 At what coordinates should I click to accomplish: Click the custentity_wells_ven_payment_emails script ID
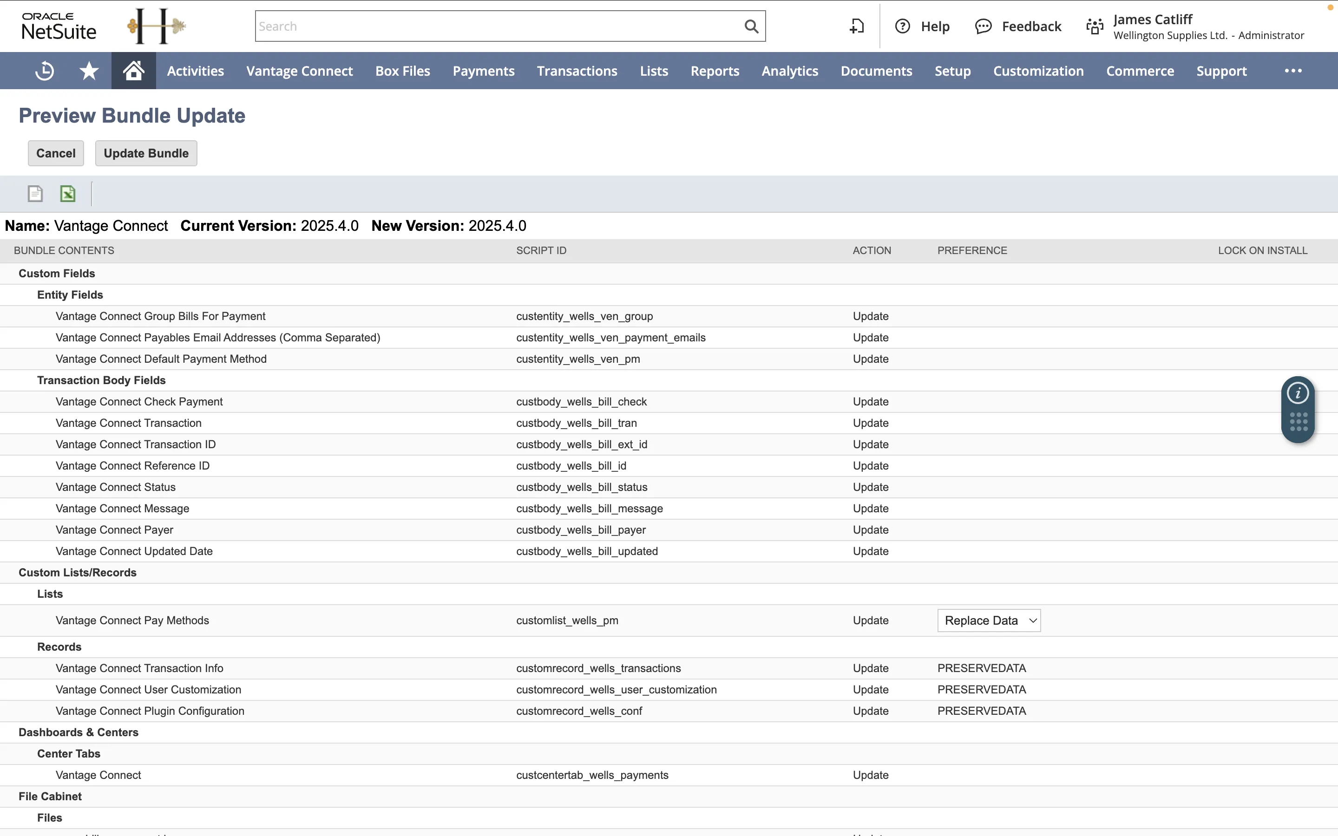(x=611, y=337)
